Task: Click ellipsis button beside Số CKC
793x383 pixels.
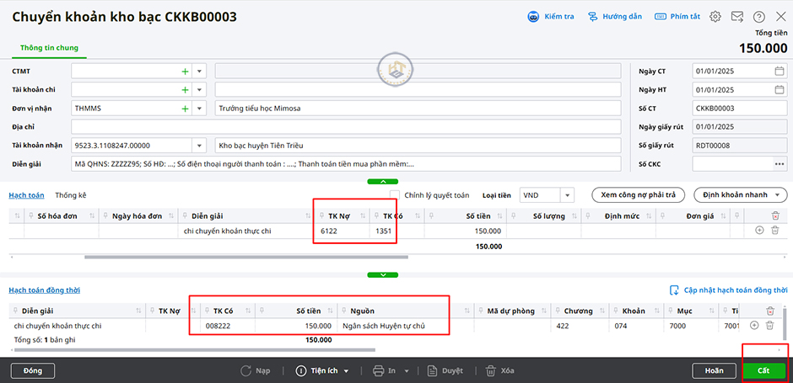Action: 778,163
